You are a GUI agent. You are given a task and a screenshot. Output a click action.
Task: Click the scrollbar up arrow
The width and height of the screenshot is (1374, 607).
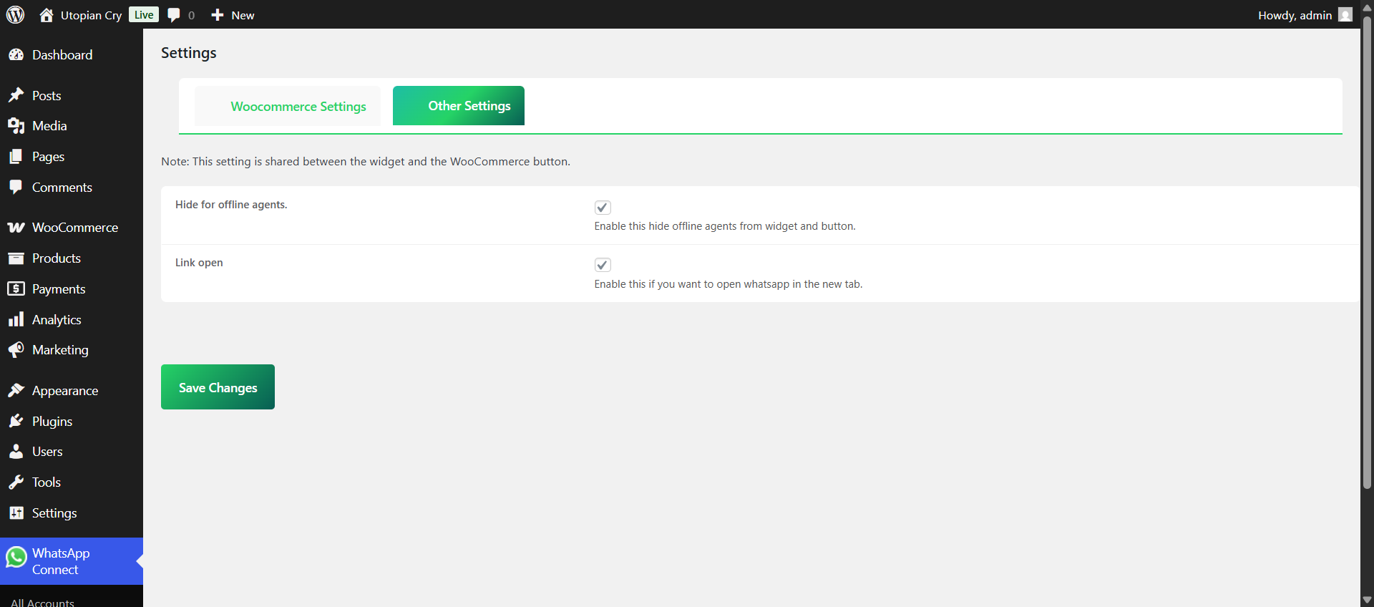tap(1367, 7)
